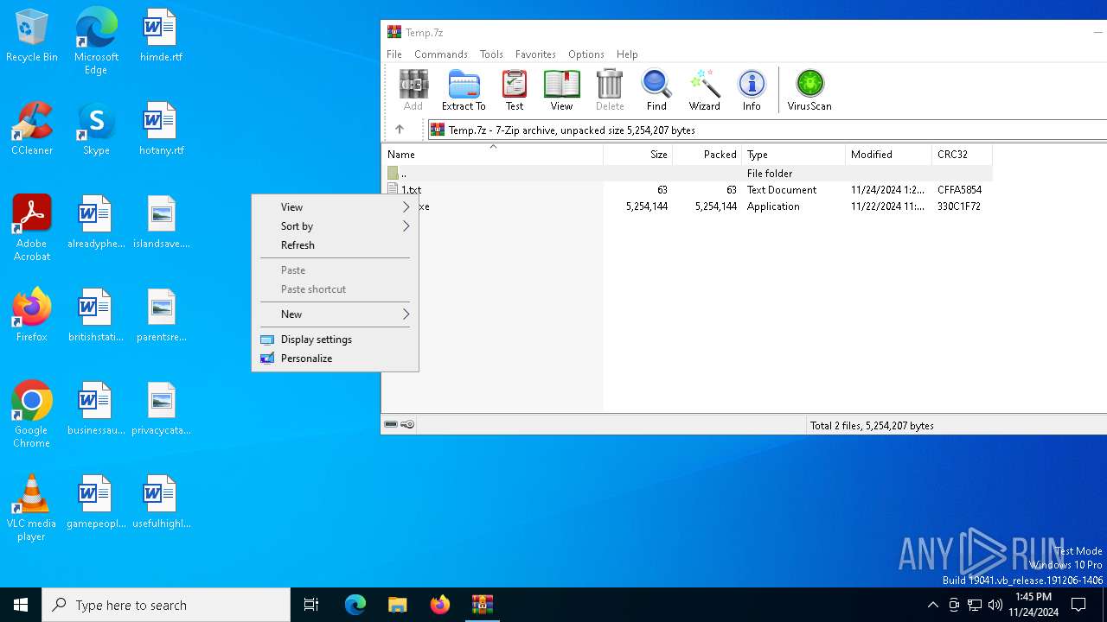This screenshot has height=622, width=1107.
Task: Click the Info toolbar icon
Action: pos(752,91)
